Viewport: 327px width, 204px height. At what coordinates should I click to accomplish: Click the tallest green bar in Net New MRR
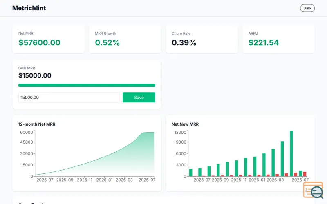(x=291, y=153)
